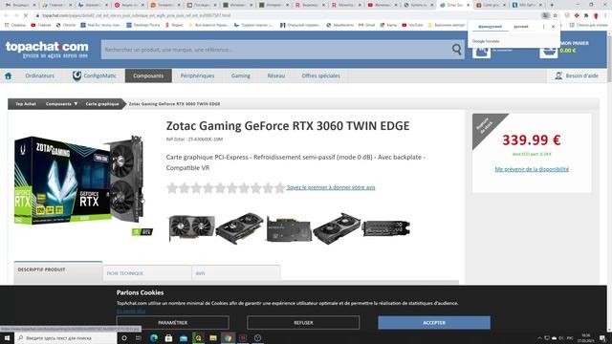612x344 pixels.
Task: Select the DESCRIPTIF PRODUIT tab
Action: [58, 272]
